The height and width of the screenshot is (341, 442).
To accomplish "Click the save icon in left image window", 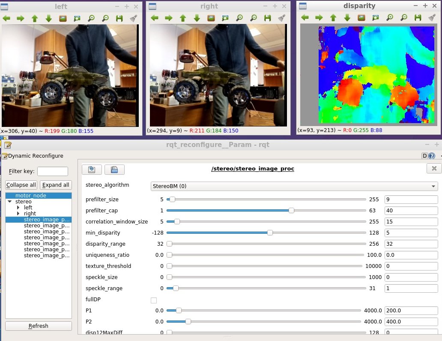I will click(119, 18).
